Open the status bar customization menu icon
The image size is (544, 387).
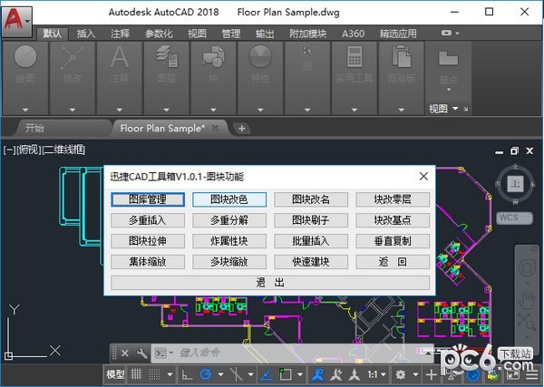(x=533, y=374)
